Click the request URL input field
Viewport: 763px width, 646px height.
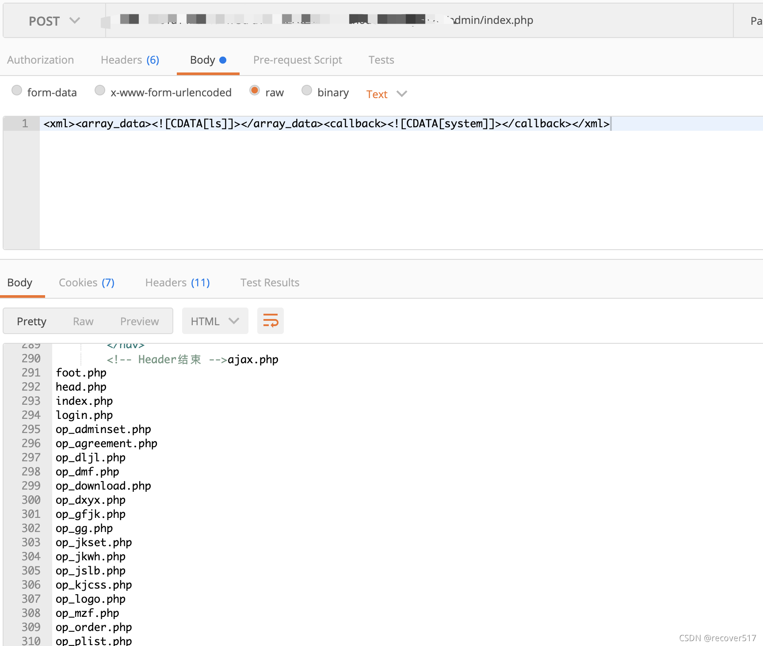click(419, 20)
